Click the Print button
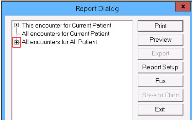The width and height of the screenshot is (192, 120). 161,26
